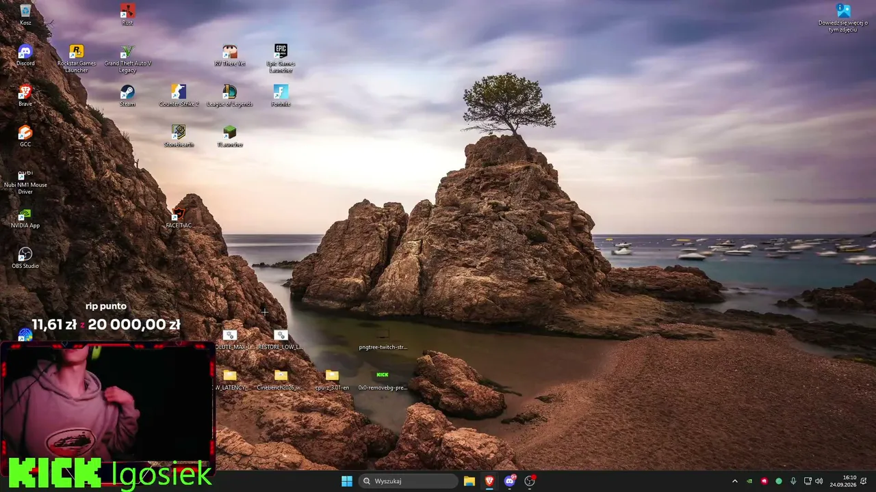876x492 pixels.
Task: Select the OBS Studio desktop shortcut
Action: pos(25,258)
